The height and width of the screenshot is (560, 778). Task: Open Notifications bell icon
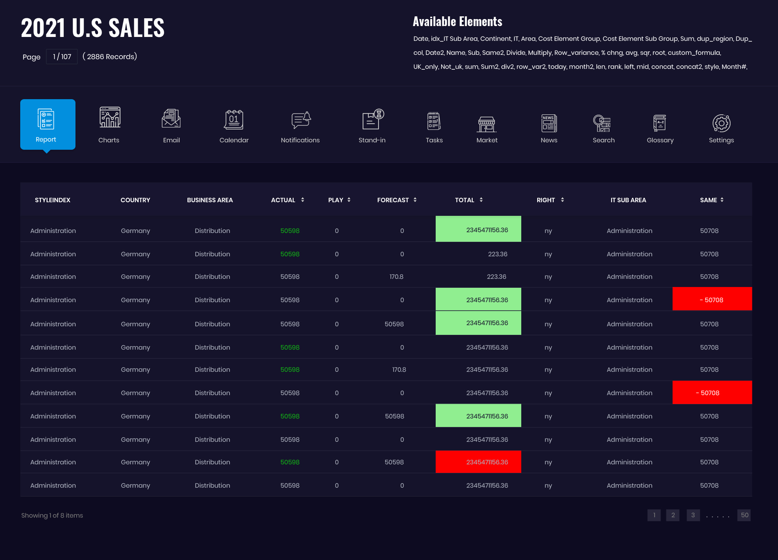301,120
